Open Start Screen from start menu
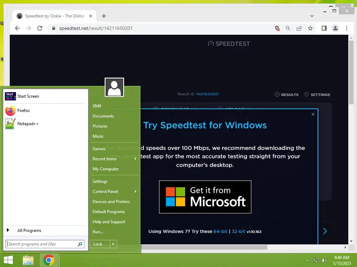357x267 pixels. tap(46, 96)
